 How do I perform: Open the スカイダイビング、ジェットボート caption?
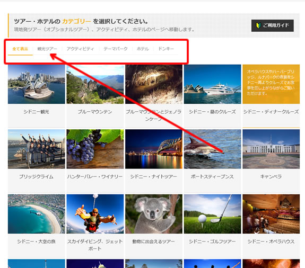[95, 245]
